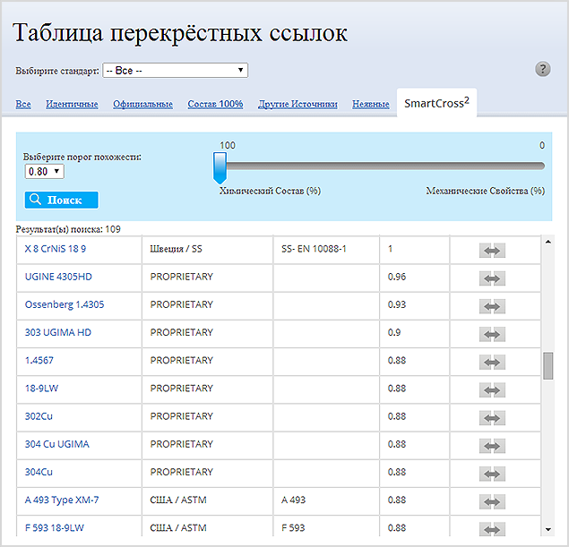Viewport: 569px width, 547px height.
Task: Switch to the 'Официальные' tab
Action: point(142,104)
